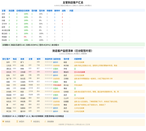This screenshot has height=131, width=146.
Task: Click the green check icon in row 2562
Action: [75, 82]
